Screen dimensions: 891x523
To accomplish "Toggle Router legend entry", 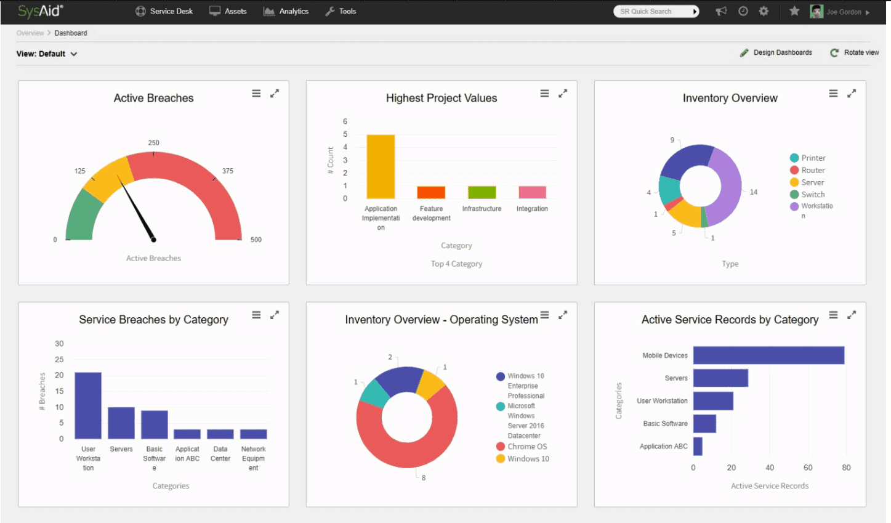I will click(807, 171).
